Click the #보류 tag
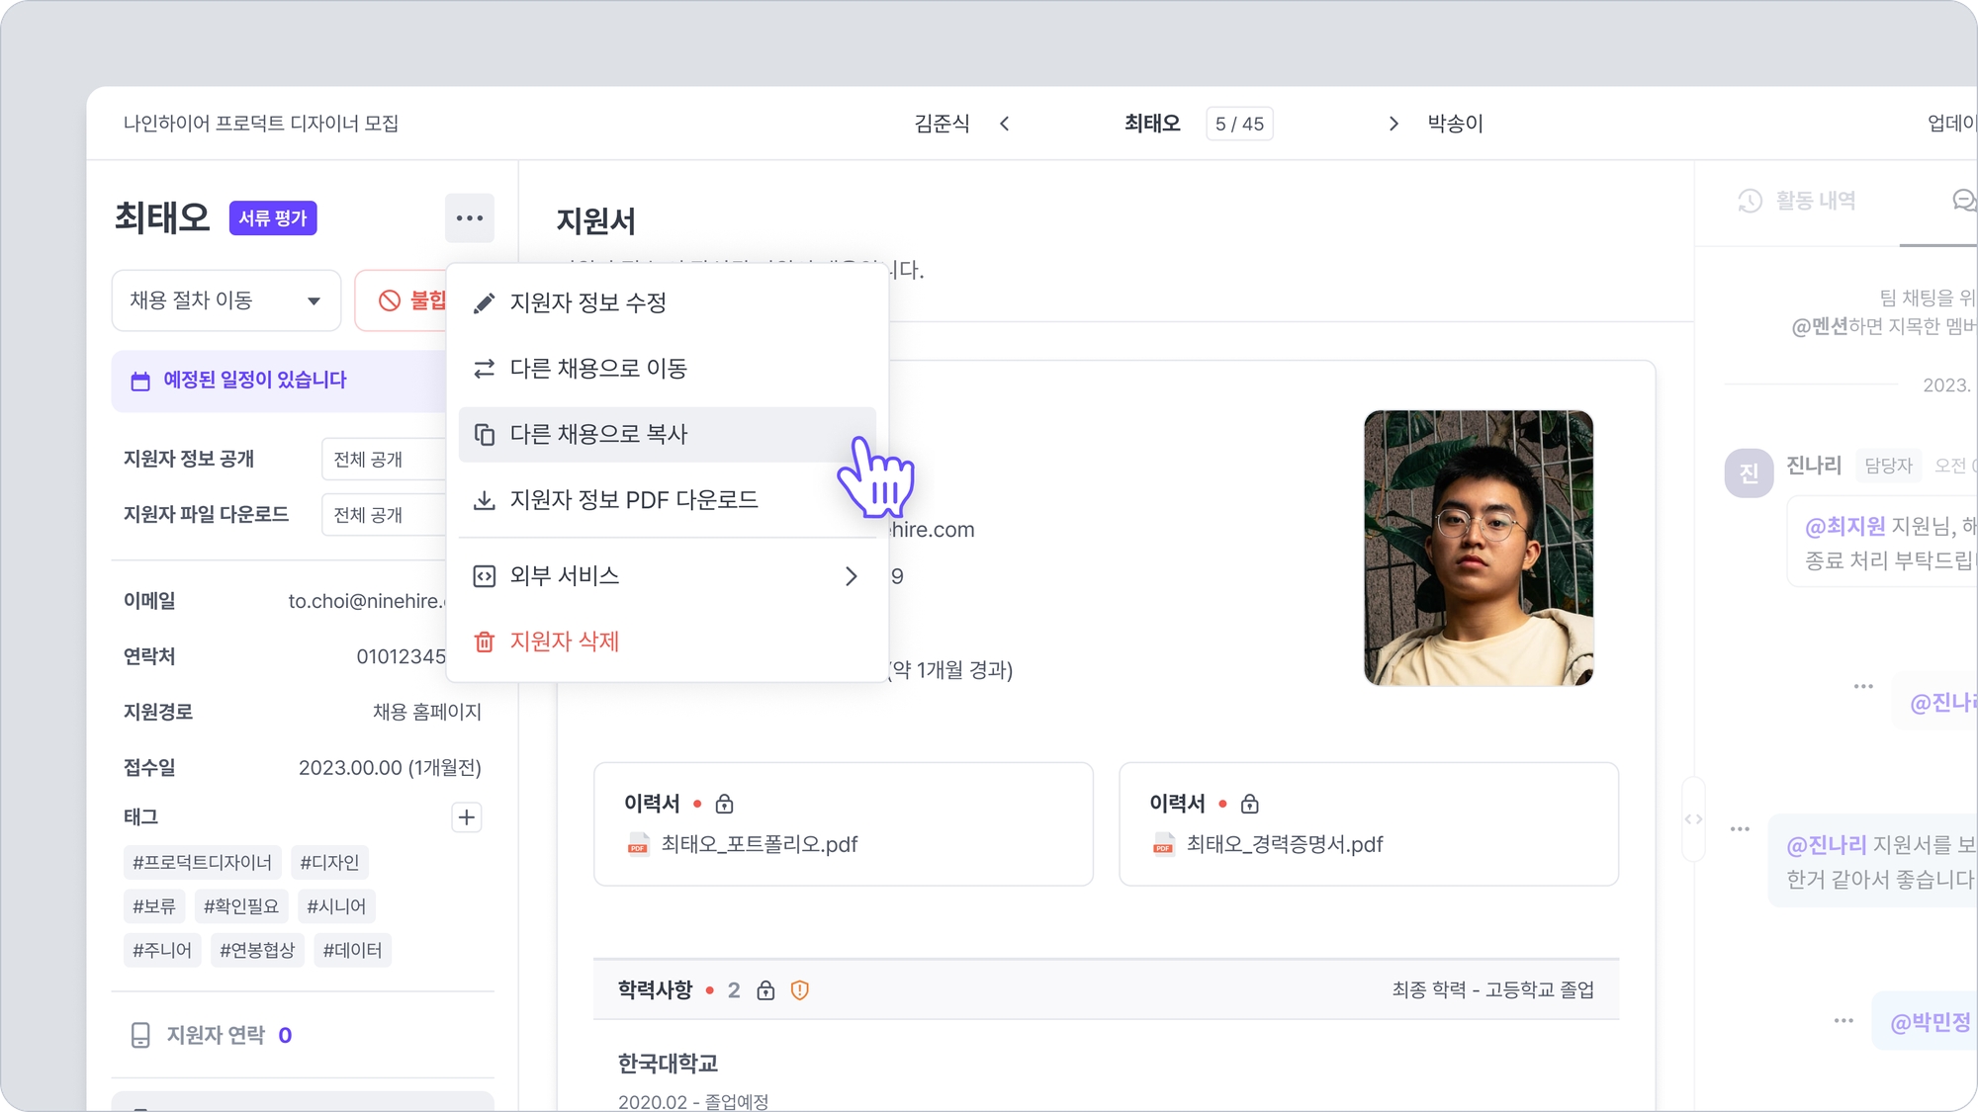Viewport: 1978px width, 1112px height. coord(153,906)
